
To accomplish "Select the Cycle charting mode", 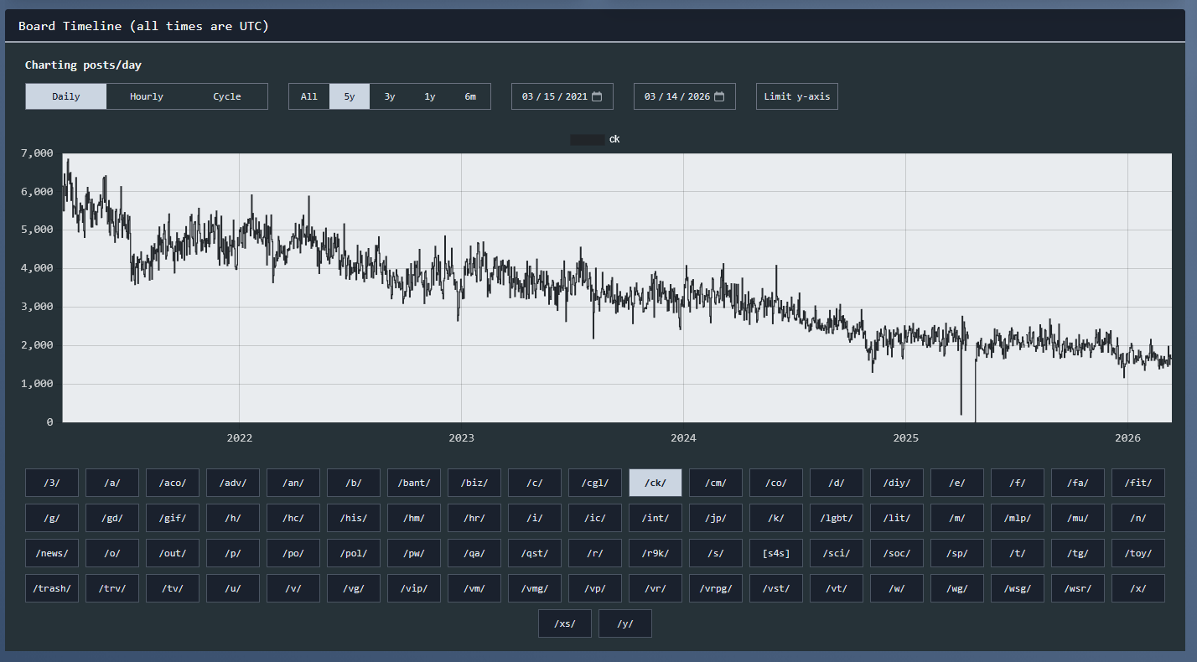I will tap(226, 96).
